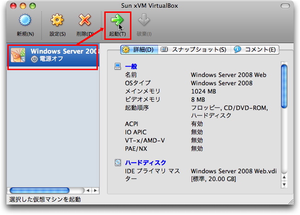Image resolution: width=300 pixels, height=215 pixels.
Task: Click the PAE/NX label
Action: click(x=136, y=149)
